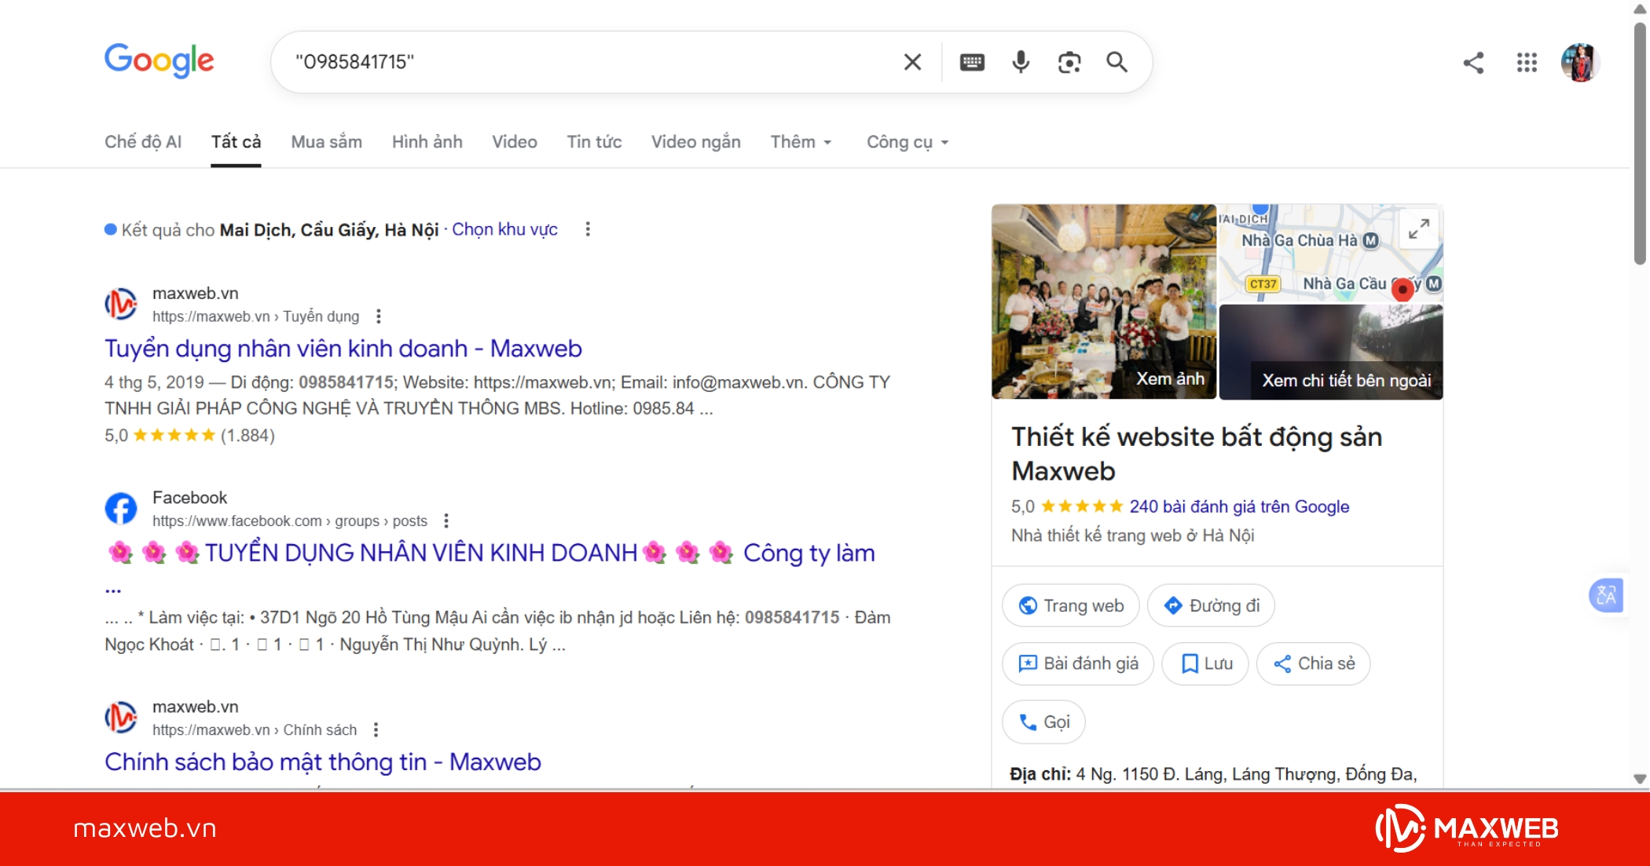Switch to the Tin tức tab

[594, 142]
